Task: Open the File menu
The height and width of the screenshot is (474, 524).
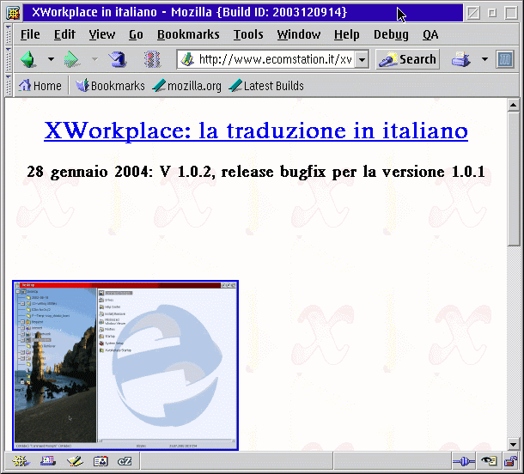Action: tap(30, 34)
